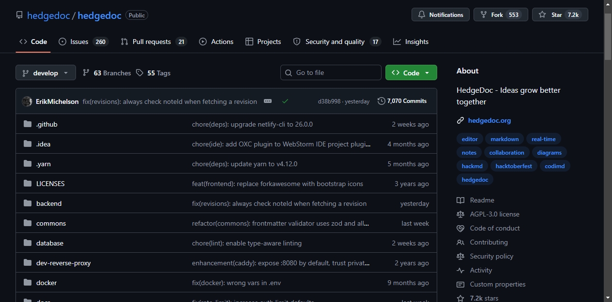Click the Custom properties icon

click(460, 284)
